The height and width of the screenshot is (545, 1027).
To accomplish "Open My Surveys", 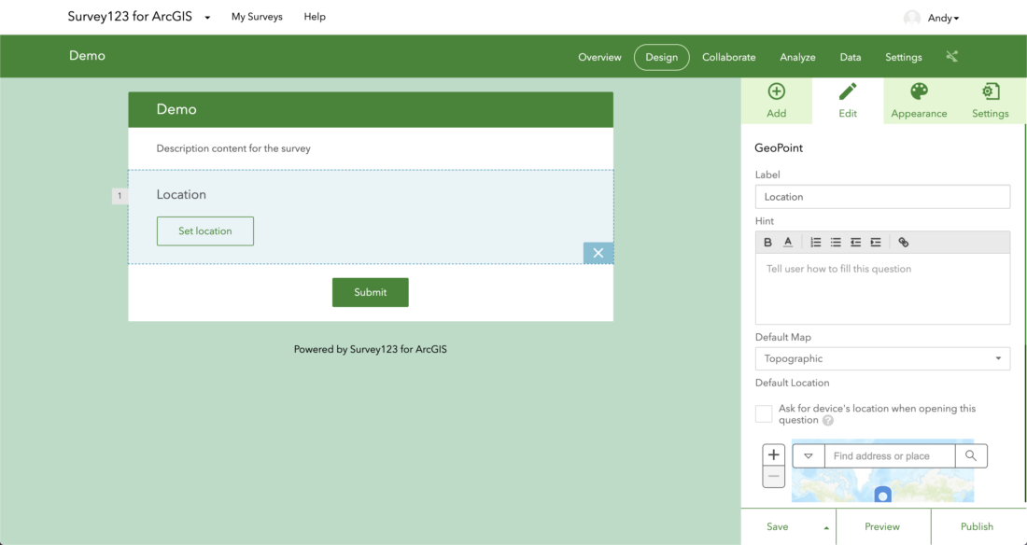I will pos(257,17).
